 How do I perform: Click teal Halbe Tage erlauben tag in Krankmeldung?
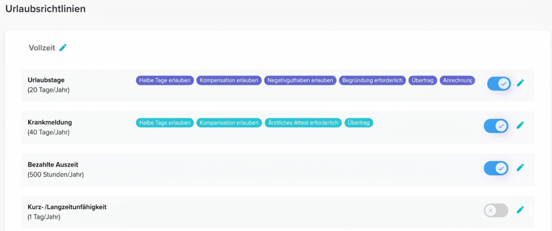point(164,123)
